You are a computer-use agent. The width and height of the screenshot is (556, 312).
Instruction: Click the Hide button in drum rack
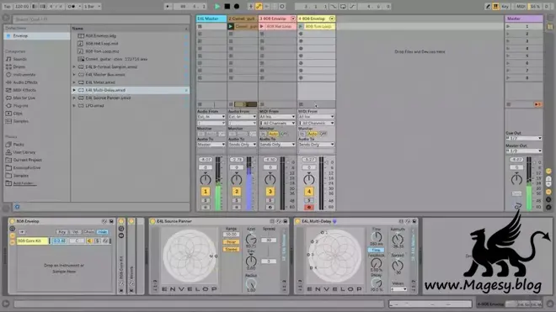tap(103, 232)
